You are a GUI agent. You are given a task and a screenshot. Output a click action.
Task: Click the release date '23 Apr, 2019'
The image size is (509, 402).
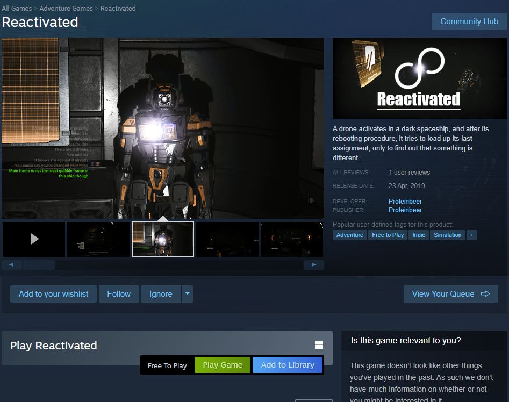[x=406, y=185]
